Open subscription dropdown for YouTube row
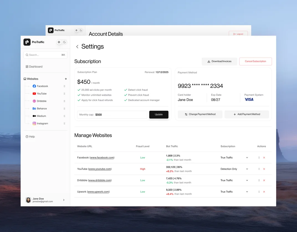 point(247,169)
